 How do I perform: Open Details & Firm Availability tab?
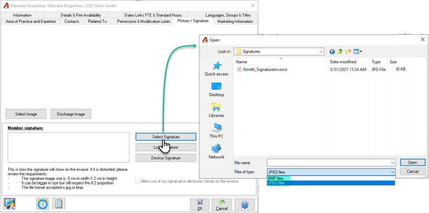[x=81, y=15]
